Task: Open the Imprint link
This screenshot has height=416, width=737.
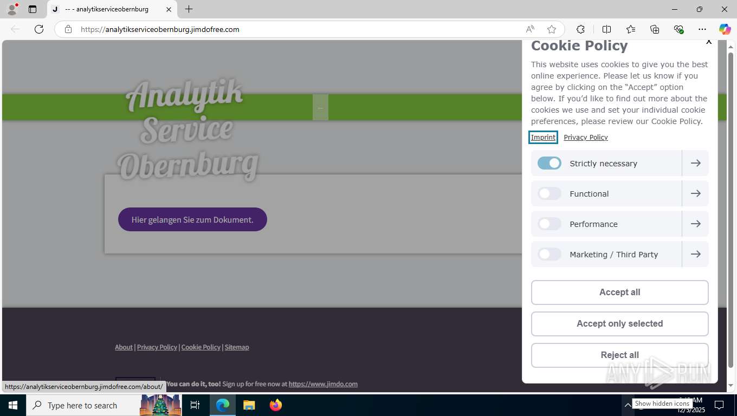Action: [x=543, y=137]
